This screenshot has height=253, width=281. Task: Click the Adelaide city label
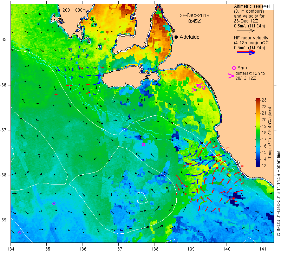pyautogui.click(x=189, y=37)
